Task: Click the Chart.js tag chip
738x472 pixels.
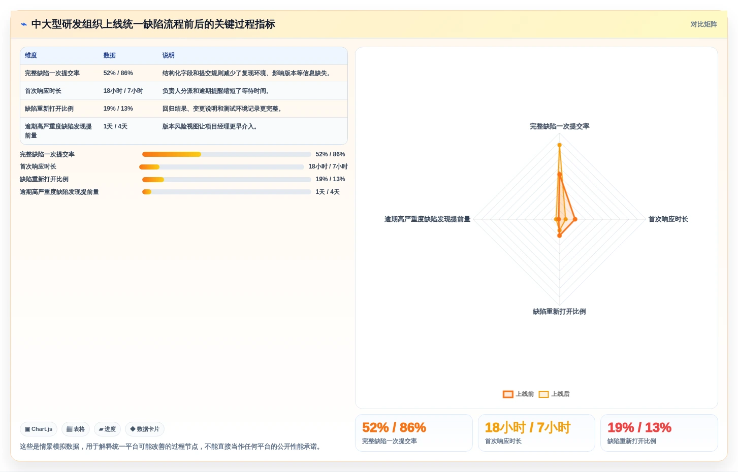Action: (39, 429)
